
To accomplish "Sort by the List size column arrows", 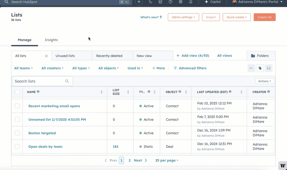I will click(128, 92).
